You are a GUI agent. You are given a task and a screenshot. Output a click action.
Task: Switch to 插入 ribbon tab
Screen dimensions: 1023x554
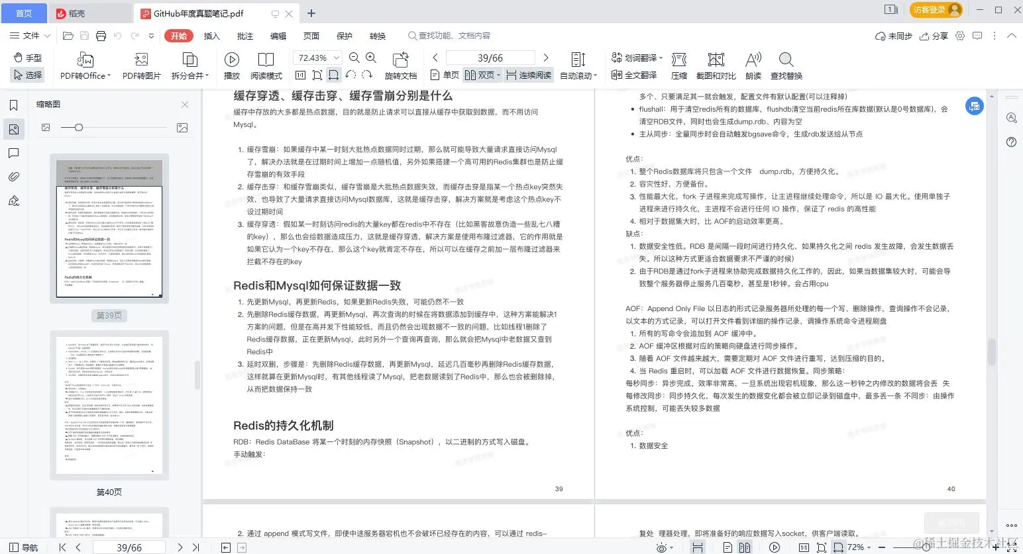(x=211, y=36)
